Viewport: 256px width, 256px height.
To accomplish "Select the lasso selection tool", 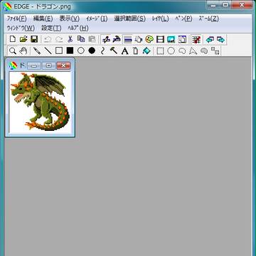I will click(182, 50).
